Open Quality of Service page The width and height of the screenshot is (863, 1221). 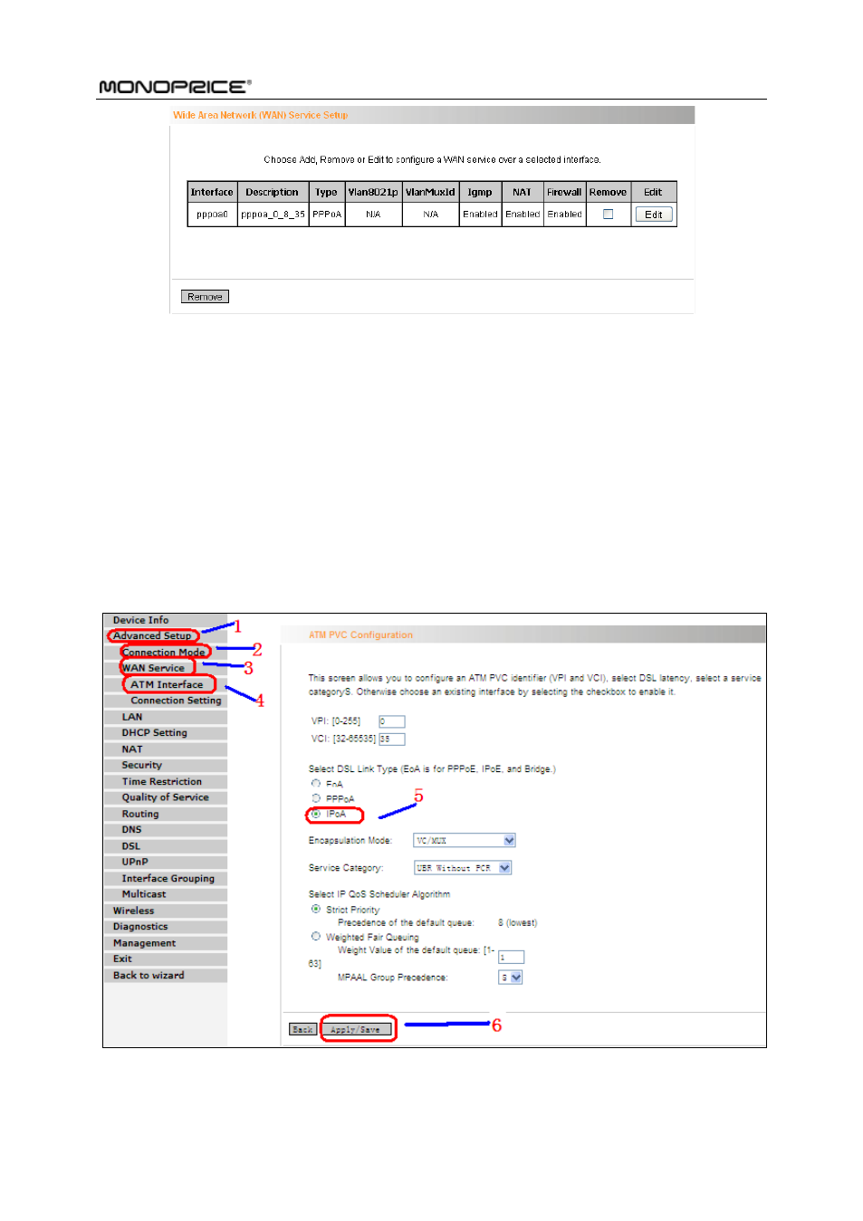click(165, 797)
